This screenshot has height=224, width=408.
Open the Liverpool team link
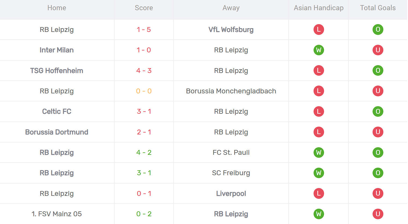231,193
